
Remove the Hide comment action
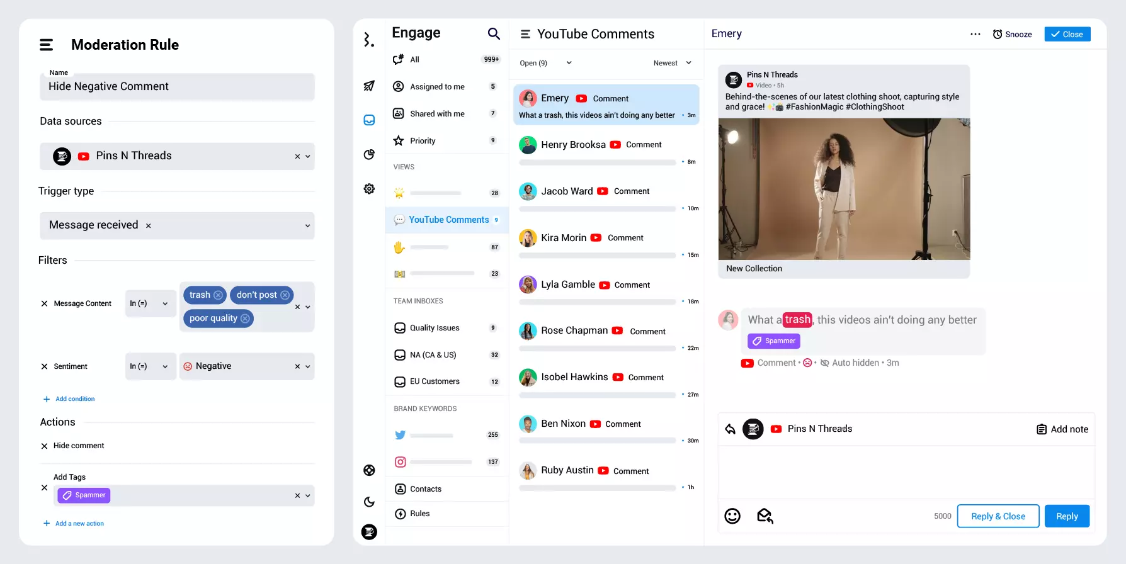click(44, 446)
